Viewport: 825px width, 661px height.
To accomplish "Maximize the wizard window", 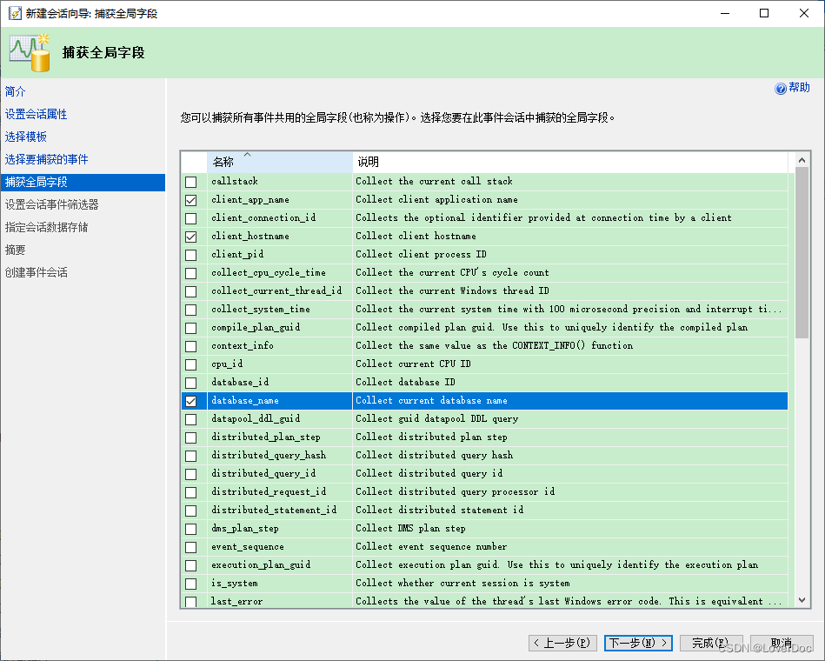I will (764, 13).
